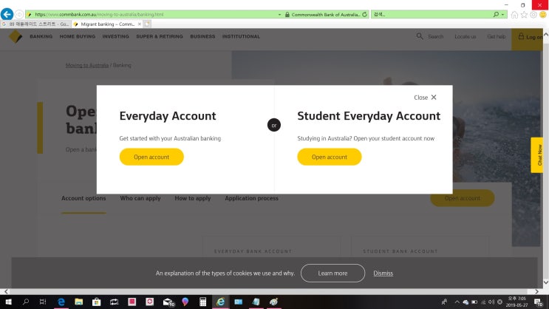
Task: Open the Paint palette taskbar icon
Action: pyautogui.click(x=273, y=302)
